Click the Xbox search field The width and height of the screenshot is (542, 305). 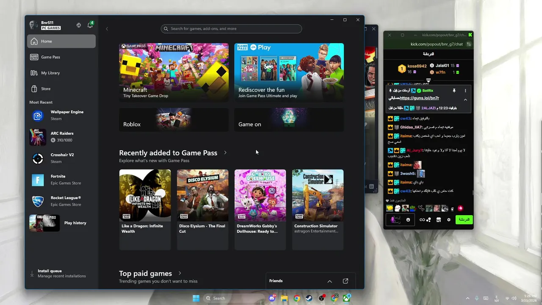231,29
